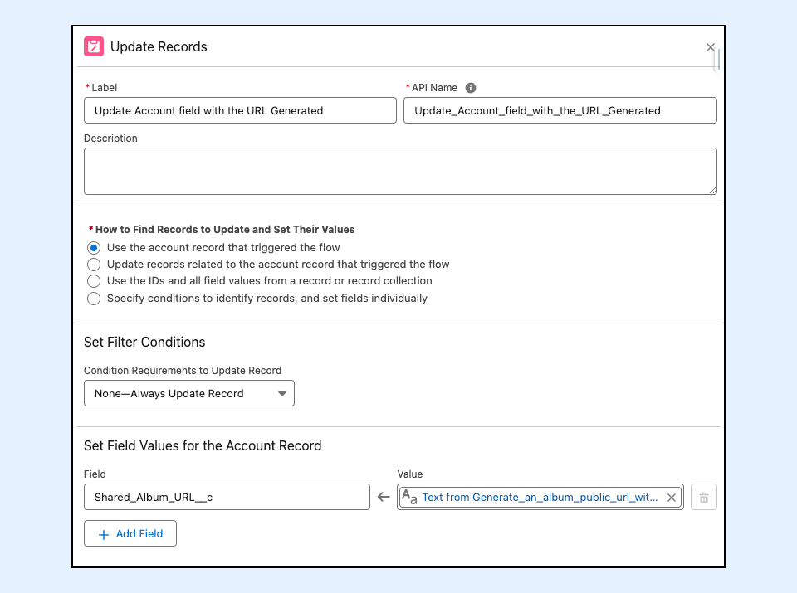Clear the Generate_an_album_public_url value pill
Screen dimensions: 797x593
[x=672, y=498]
